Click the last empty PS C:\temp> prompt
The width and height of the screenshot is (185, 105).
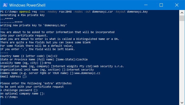tap(9, 97)
